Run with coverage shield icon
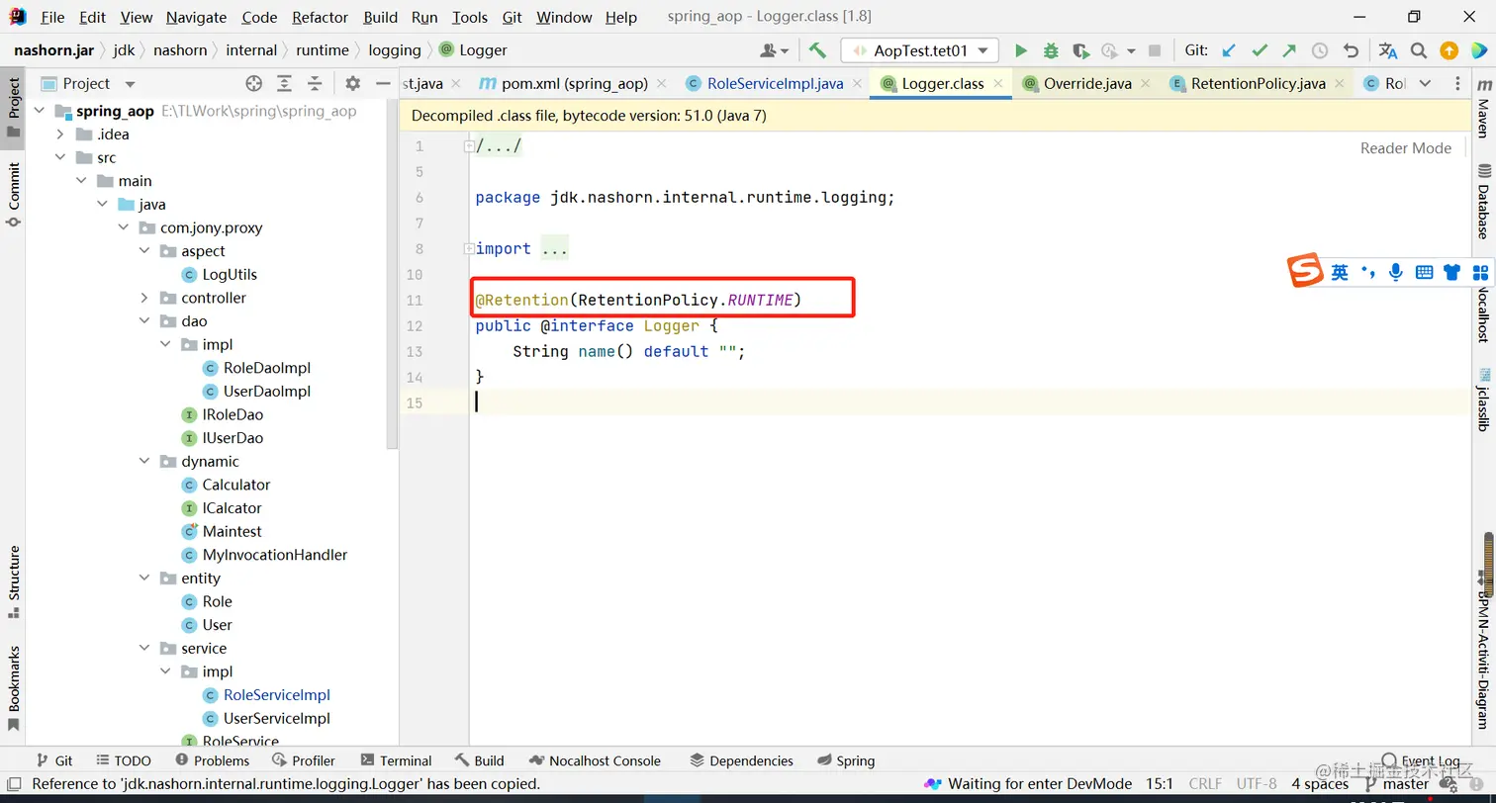Screen dimensions: 1496x803 [1080, 50]
